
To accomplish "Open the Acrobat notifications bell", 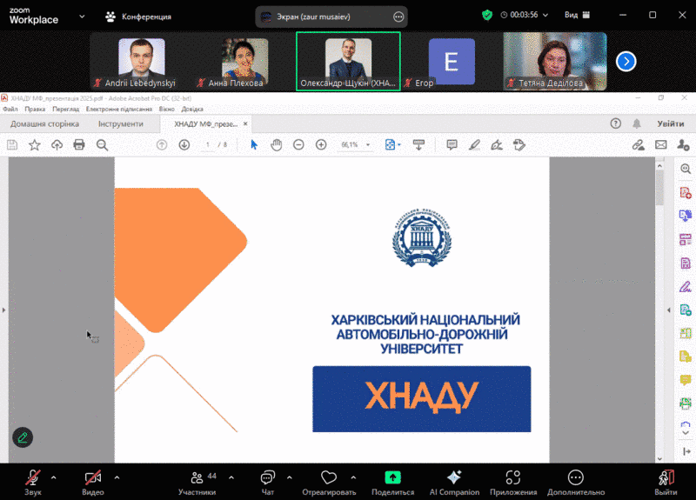I will (x=637, y=123).
